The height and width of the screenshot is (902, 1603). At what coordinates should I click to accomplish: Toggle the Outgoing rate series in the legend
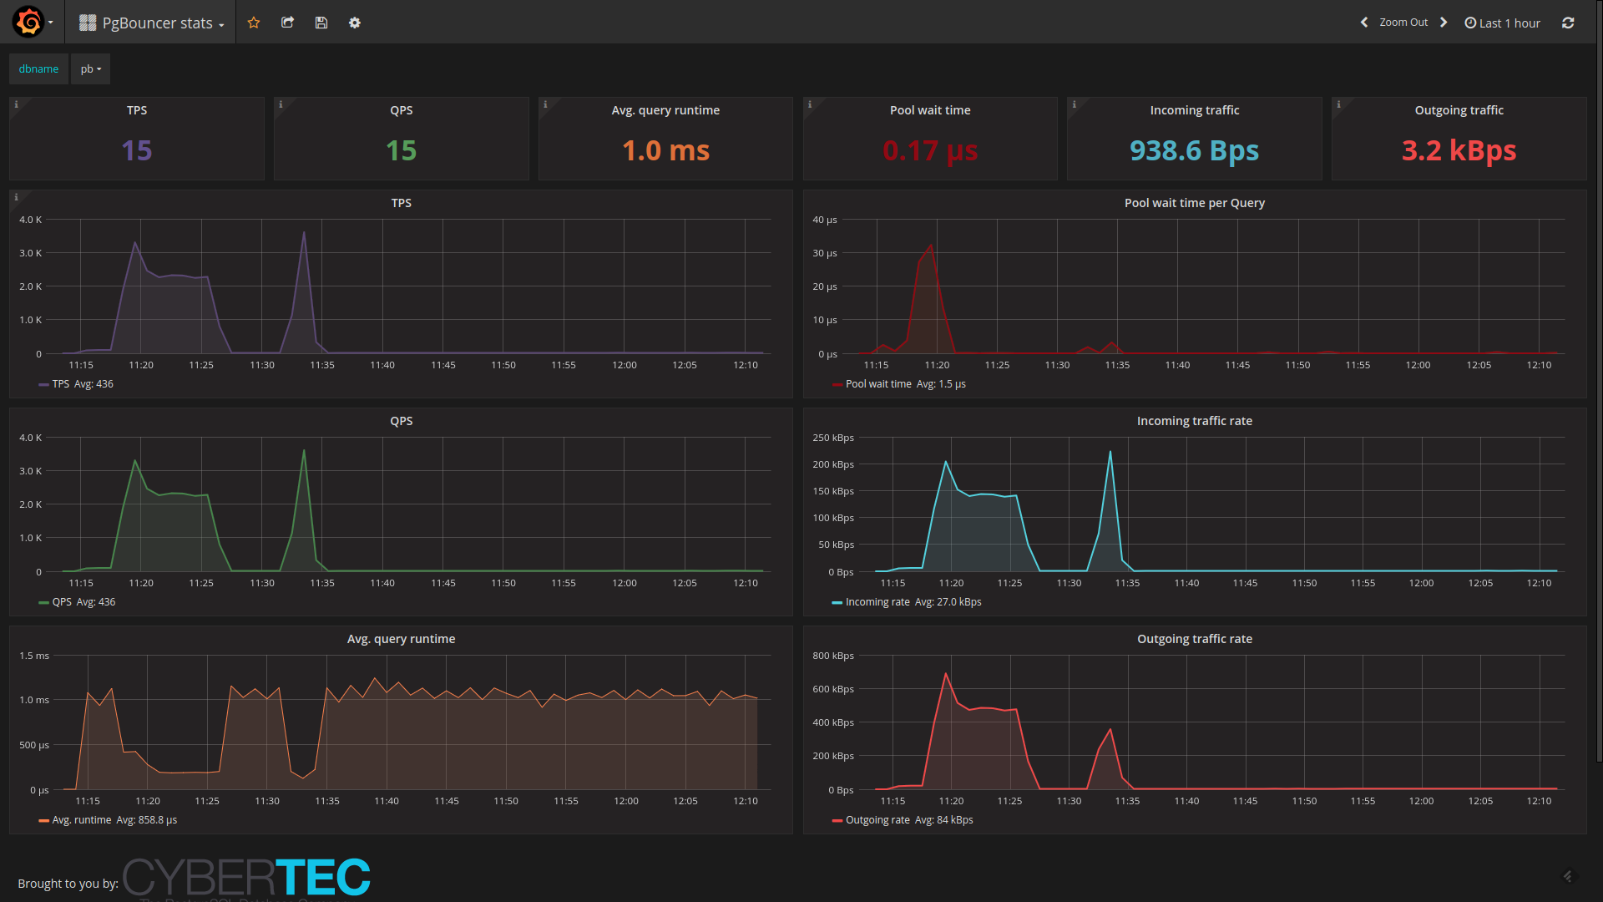click(x=877, y=820)
